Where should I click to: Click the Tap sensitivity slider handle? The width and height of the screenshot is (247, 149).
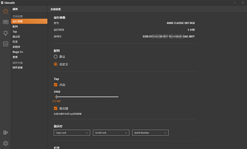point(56,97)
